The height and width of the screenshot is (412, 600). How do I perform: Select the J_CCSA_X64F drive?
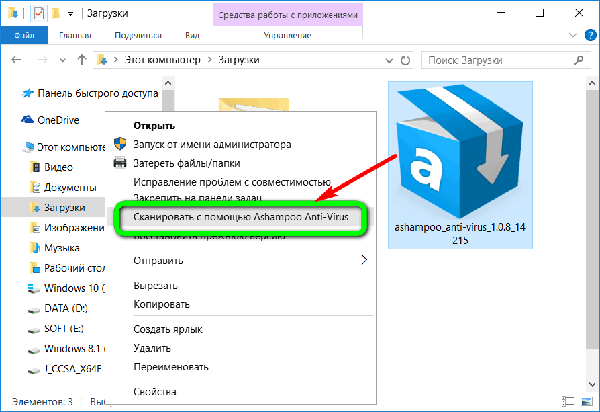[64, 369]
